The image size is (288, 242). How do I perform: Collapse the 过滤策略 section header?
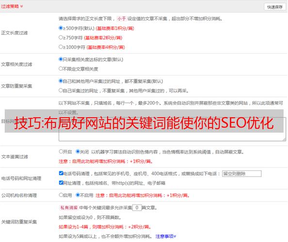pos(12,6)
